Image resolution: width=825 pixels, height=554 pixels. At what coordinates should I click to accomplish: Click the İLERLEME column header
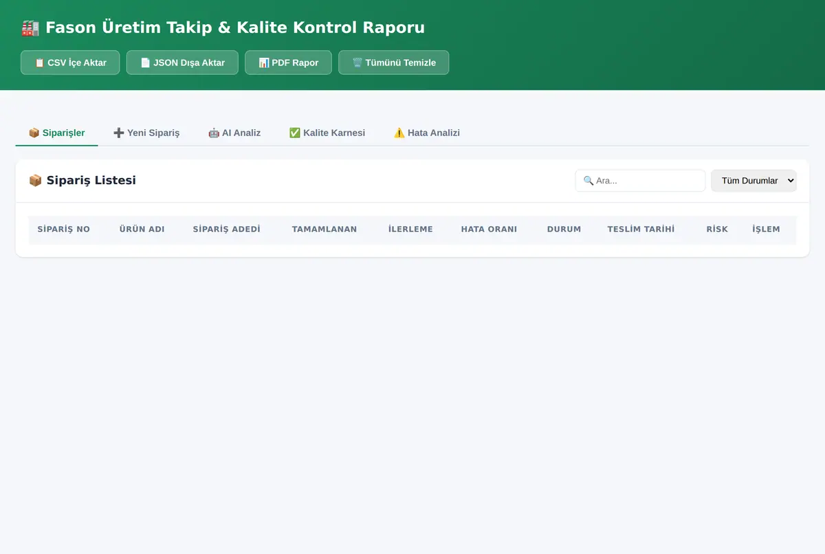pyautogui.click(x=410, y=229)
